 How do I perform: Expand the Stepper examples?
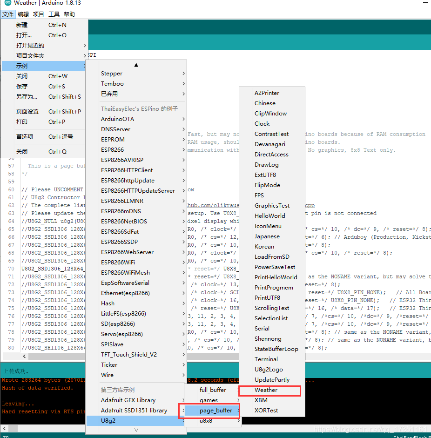(x=136, y=73)
